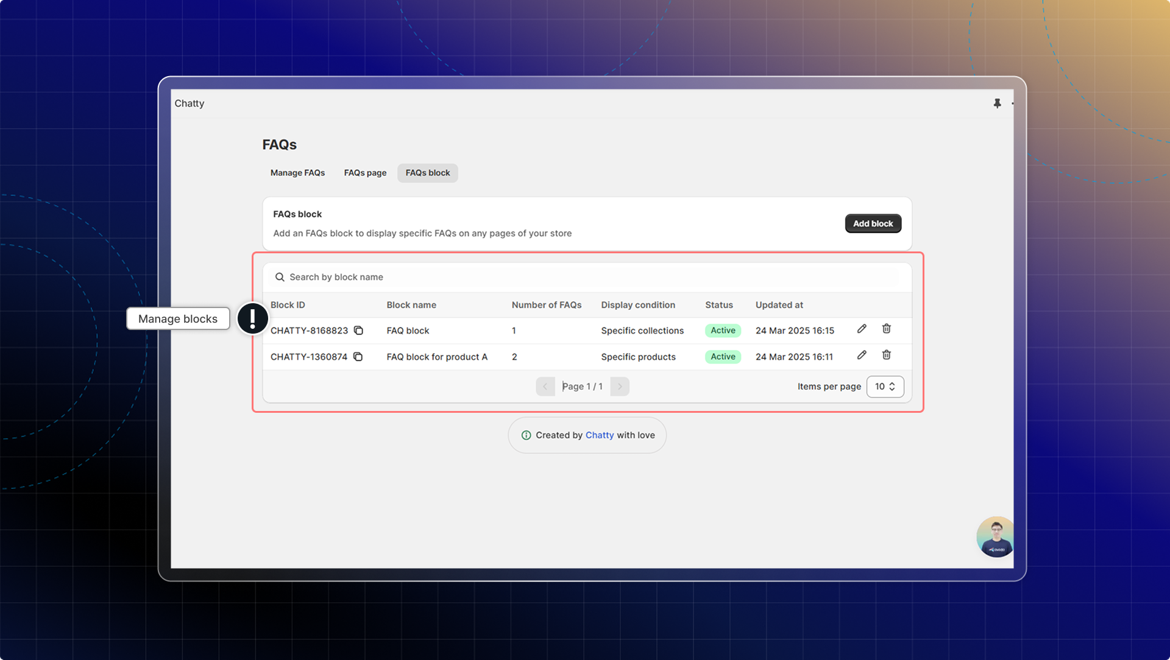This screenshot has height=660, width=1170.
Task: Open the items per page dropdown
Action: click(x=885, y=387)
